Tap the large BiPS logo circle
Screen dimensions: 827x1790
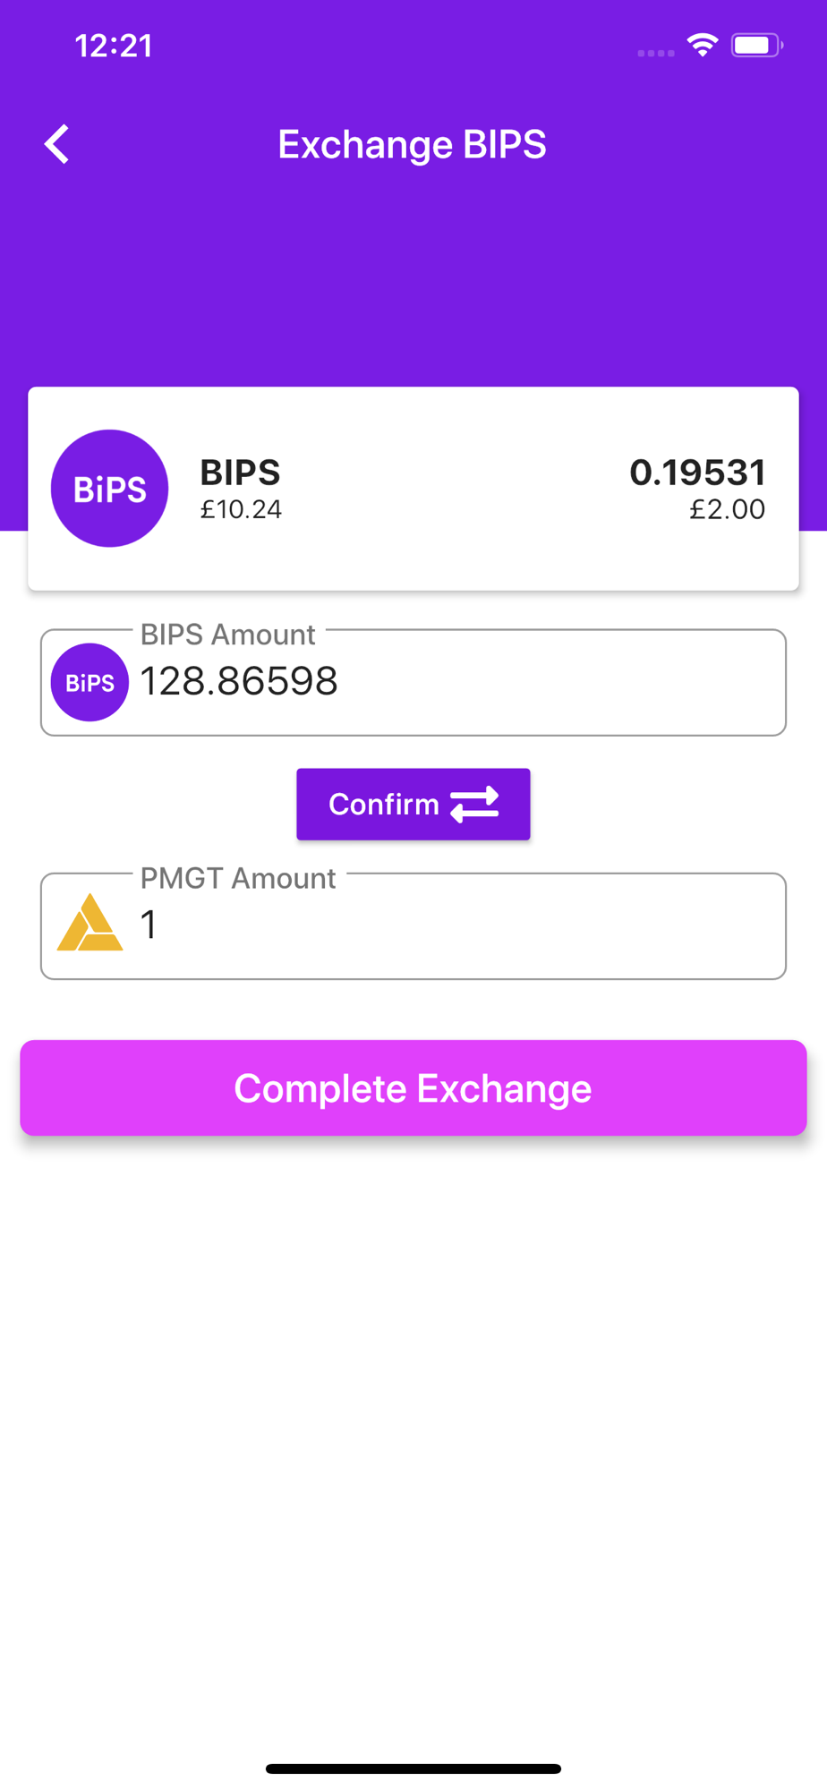[x=109, y=489]
